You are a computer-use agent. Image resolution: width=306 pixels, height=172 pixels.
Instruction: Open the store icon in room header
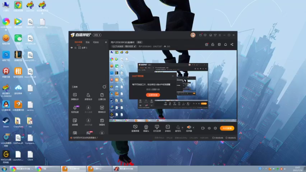pyautogui.click(x=219, y=44)
